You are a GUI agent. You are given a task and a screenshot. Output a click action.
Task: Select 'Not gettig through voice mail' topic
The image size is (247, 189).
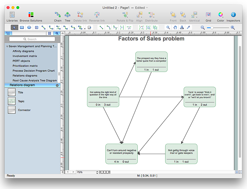pyautogui.click(x=181, y=154)
